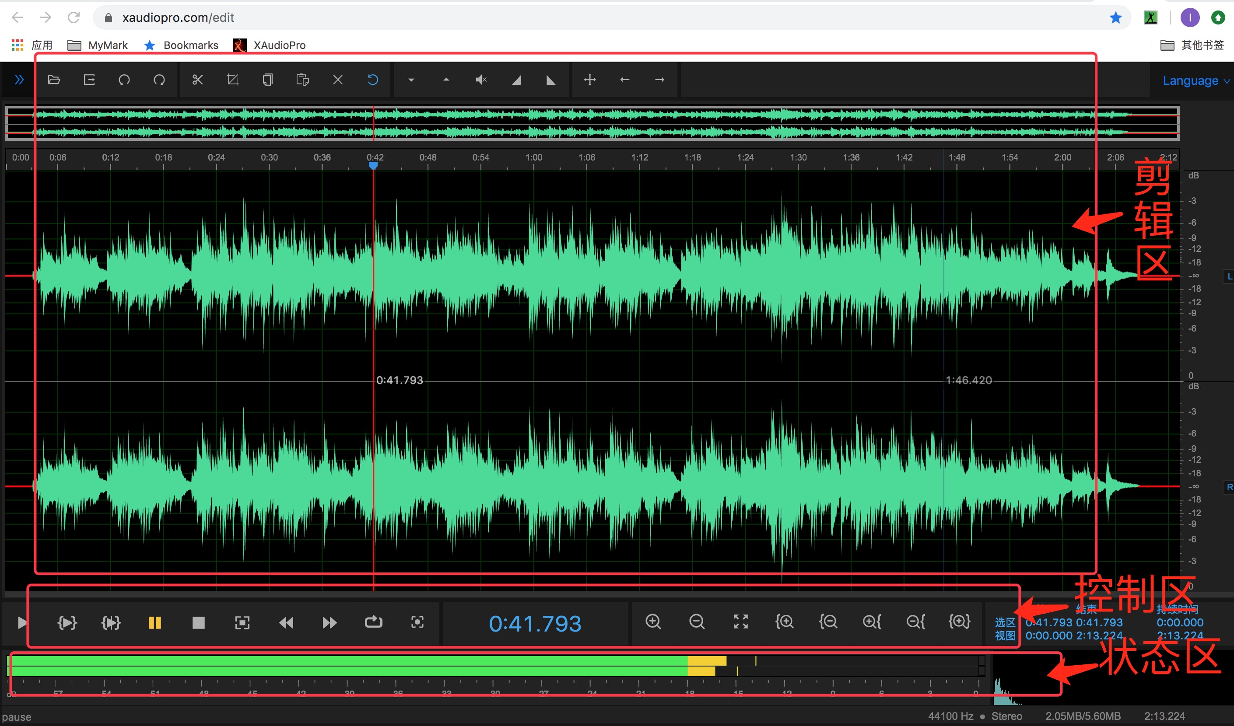Screen dimensions: 1234x726
Task: Pause the current playback
Action: [155, 622]
